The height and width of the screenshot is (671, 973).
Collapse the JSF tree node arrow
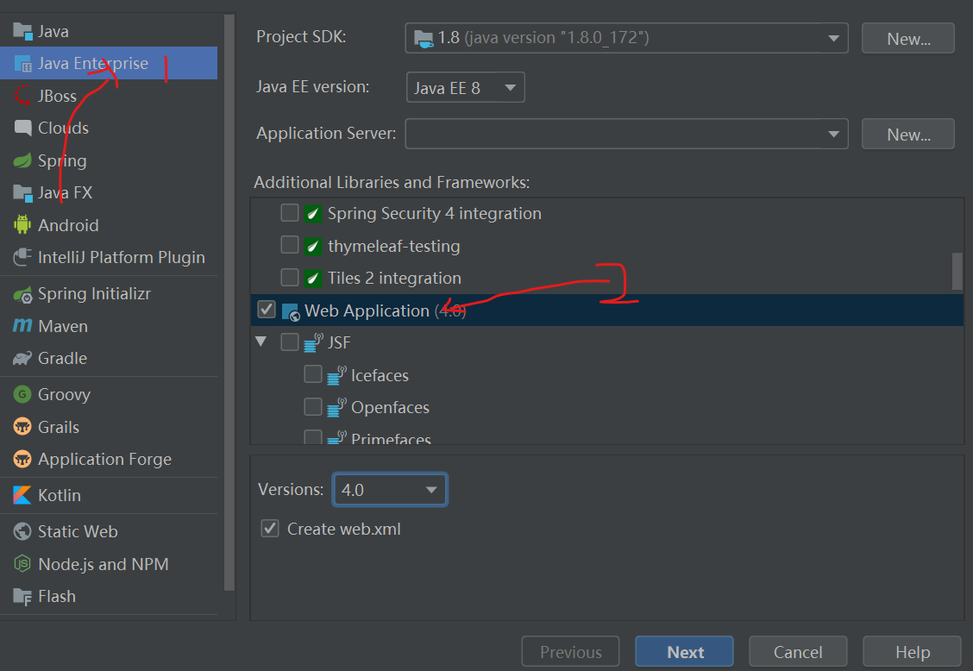coord(261,342)
